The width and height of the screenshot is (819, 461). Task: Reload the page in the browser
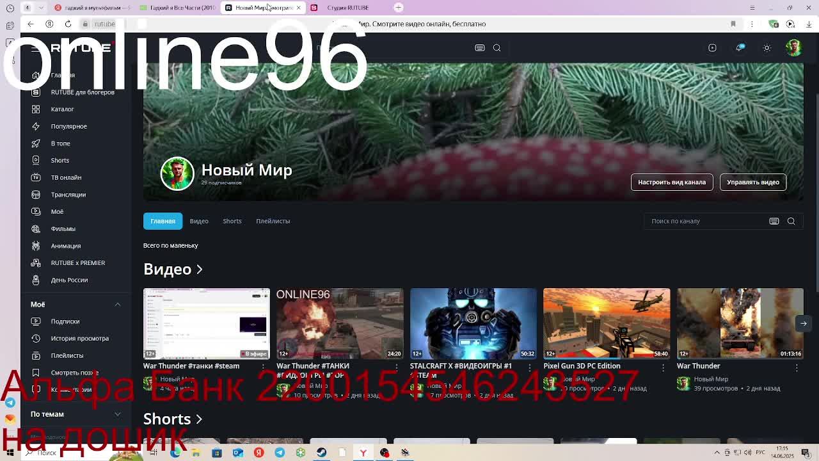[68, 24]
